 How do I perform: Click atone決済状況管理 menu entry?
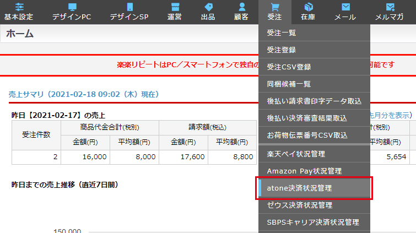(x=314, y=188)
